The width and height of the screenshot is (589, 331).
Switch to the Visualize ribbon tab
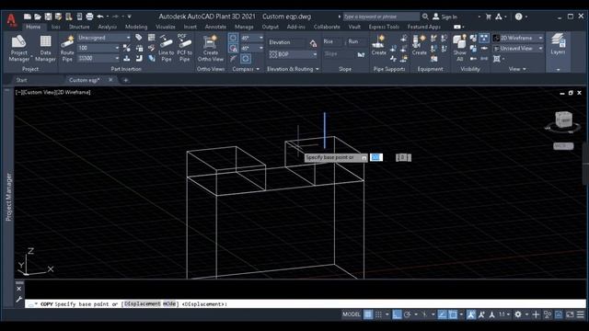(x=166, y=27)
